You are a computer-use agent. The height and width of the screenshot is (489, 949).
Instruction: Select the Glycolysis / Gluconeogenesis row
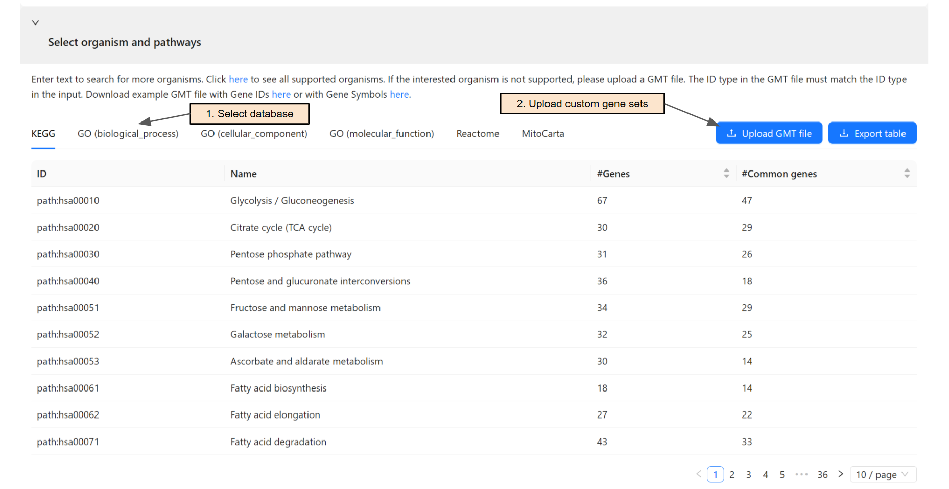point(292,201)
